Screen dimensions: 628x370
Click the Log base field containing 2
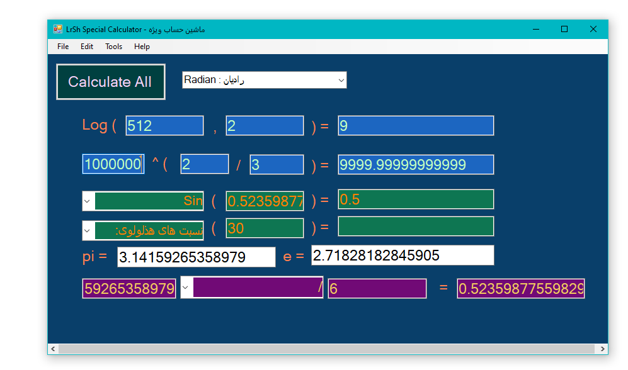point(265,126)
